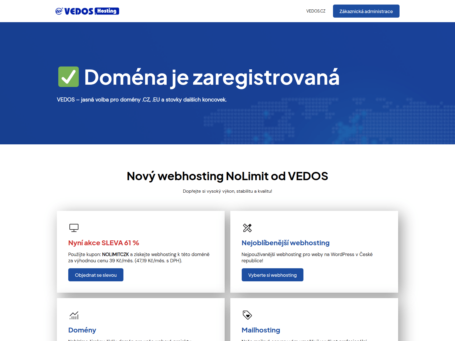Viewport: 455px width, 341px height.
Task: Click the VEDOS Hosting logo
Action: click(87, 11)
